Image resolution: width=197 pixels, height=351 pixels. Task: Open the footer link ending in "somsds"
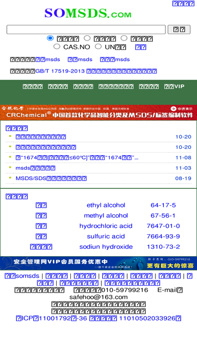(22, 276)
